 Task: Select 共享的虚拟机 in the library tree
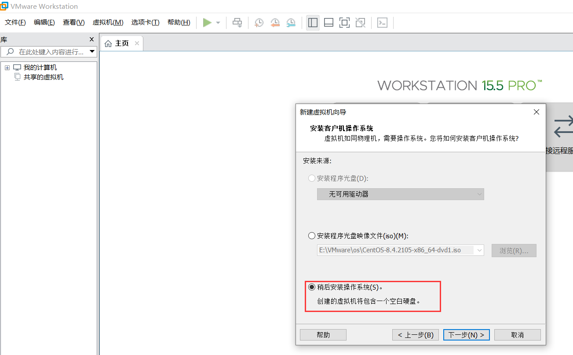(44, 77)
